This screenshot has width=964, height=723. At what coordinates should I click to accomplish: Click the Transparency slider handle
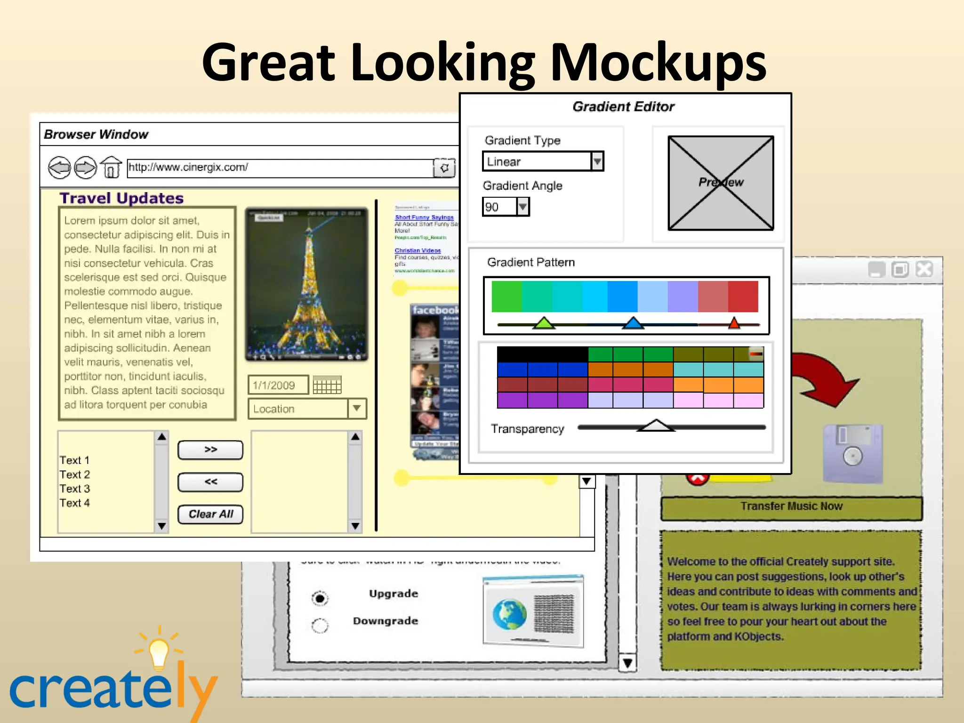tap(655, 426)
